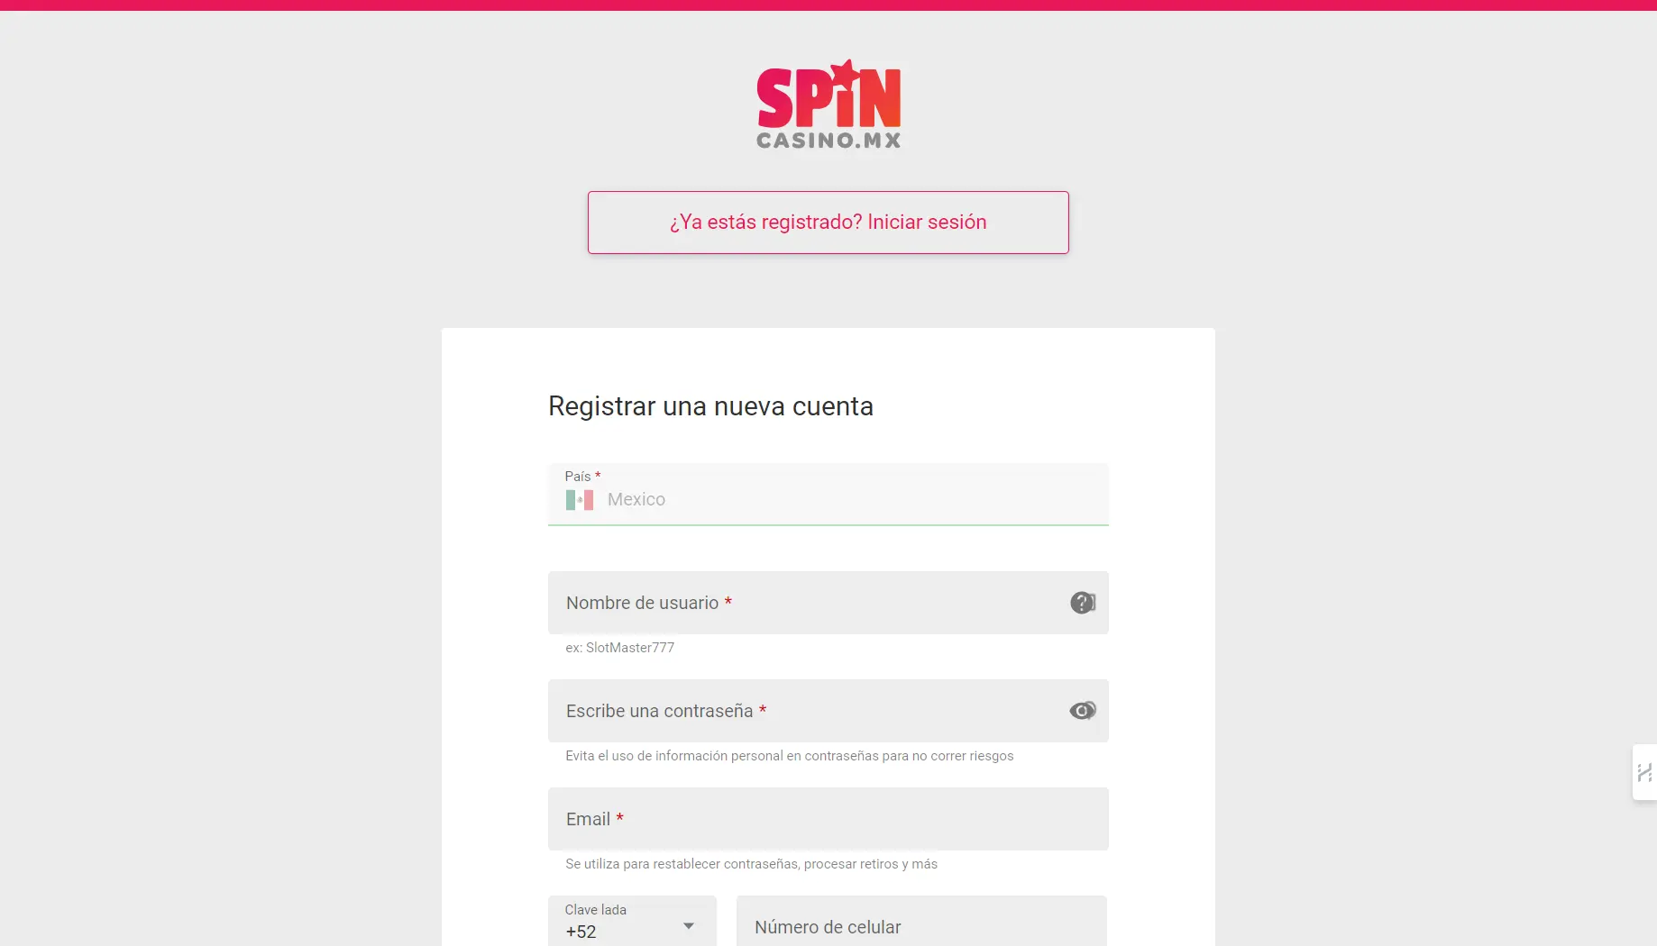Click the email usage hint text
1657x946 pixels.
point(751,864)
